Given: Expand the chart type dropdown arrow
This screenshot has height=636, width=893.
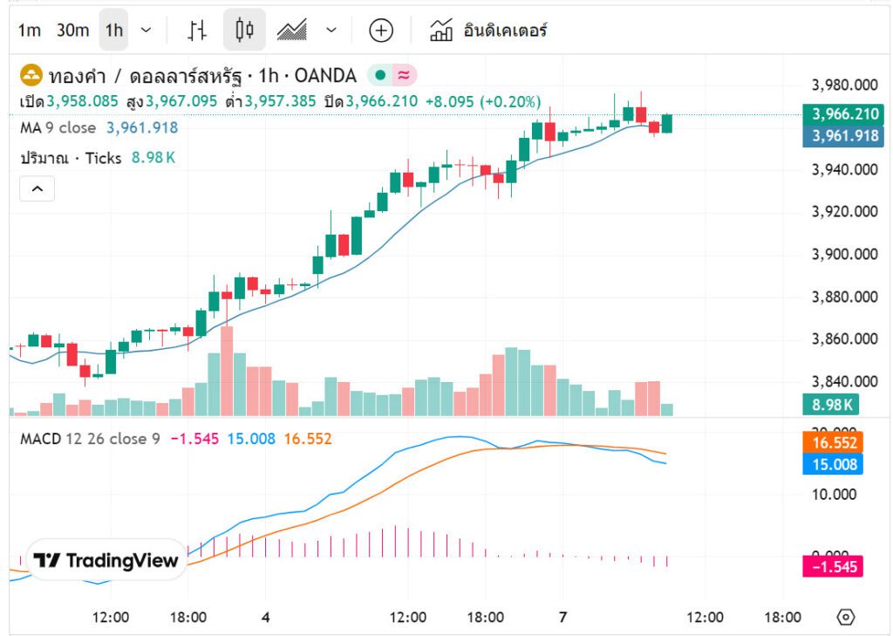Looking at the screenshot, I should [331, 31].
